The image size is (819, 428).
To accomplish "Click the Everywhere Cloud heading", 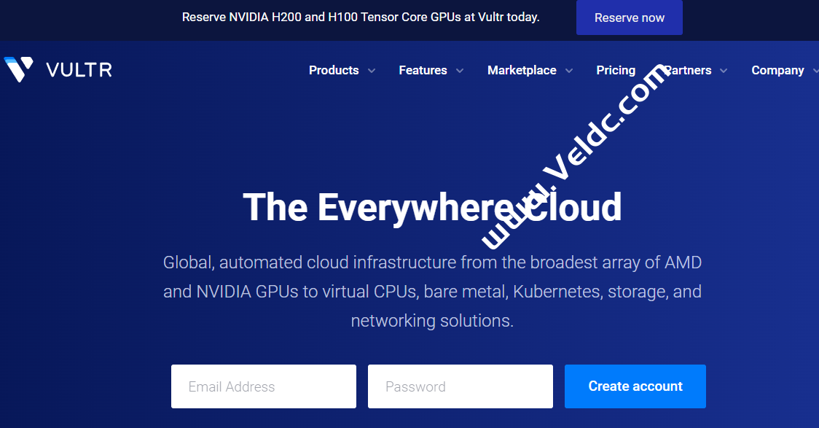I will tap(432, 207).
